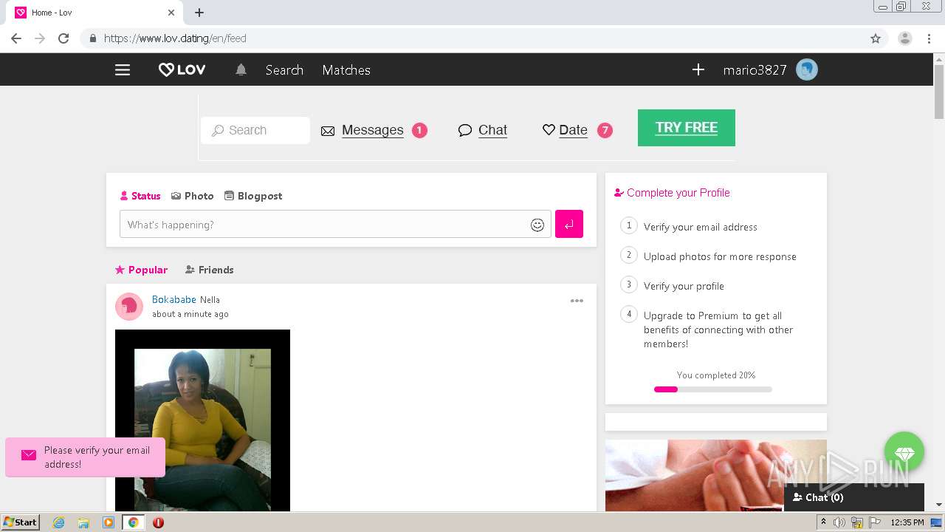Close the Home - Lov tab
The image size is (945, 532).
pos(171,13)
